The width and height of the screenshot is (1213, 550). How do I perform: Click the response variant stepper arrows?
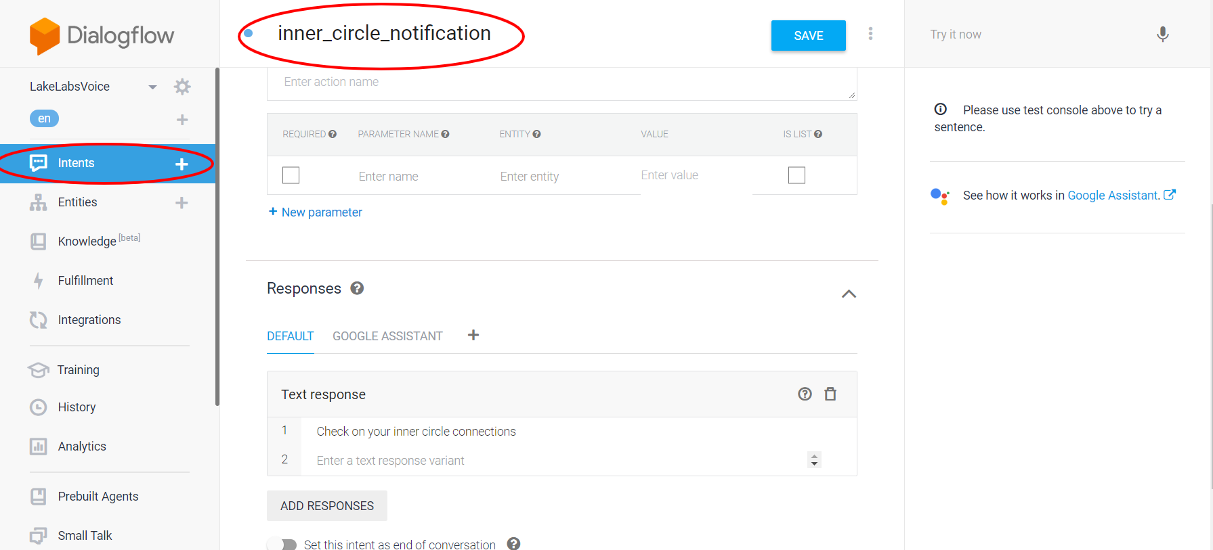click(x=814, y=460)
